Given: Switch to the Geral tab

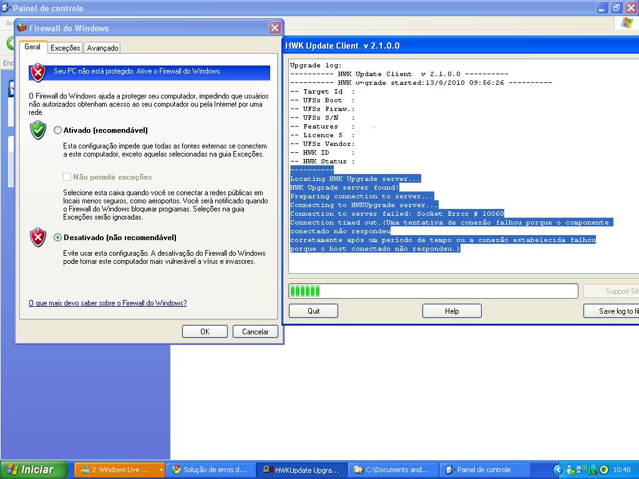Looking at the screenshot, I should click(32, 47).
